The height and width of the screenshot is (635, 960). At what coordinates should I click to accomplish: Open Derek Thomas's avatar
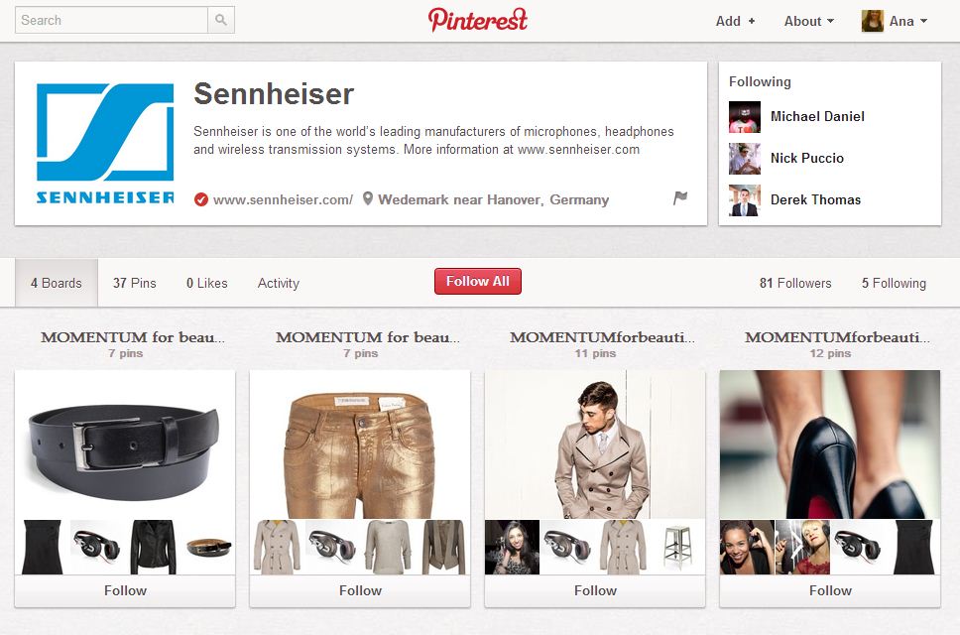[x=745, y=200]
